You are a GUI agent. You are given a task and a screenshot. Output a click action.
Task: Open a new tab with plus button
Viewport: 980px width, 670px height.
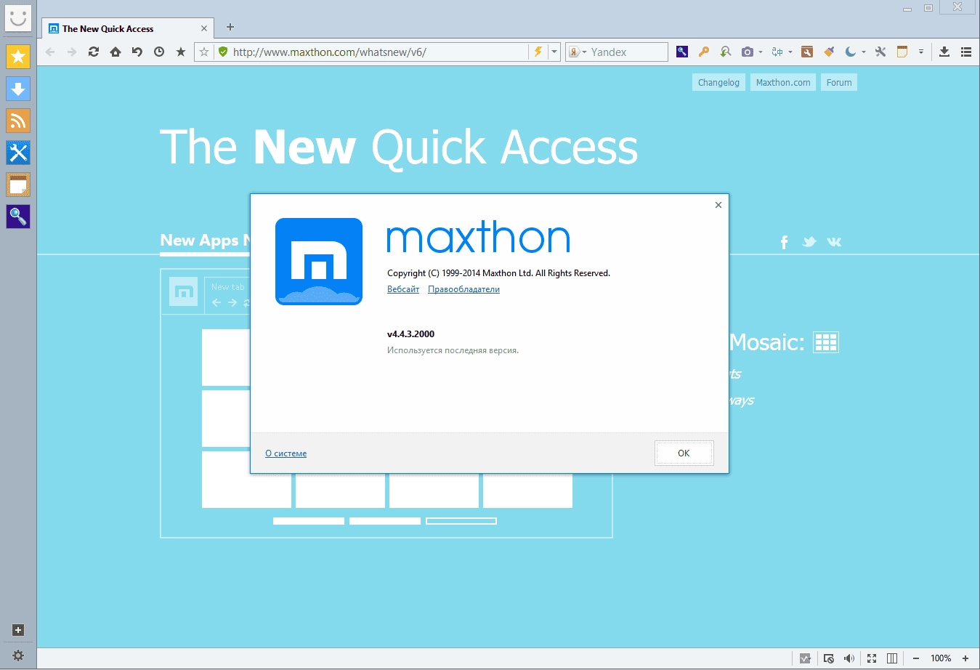tap(230, 27)
